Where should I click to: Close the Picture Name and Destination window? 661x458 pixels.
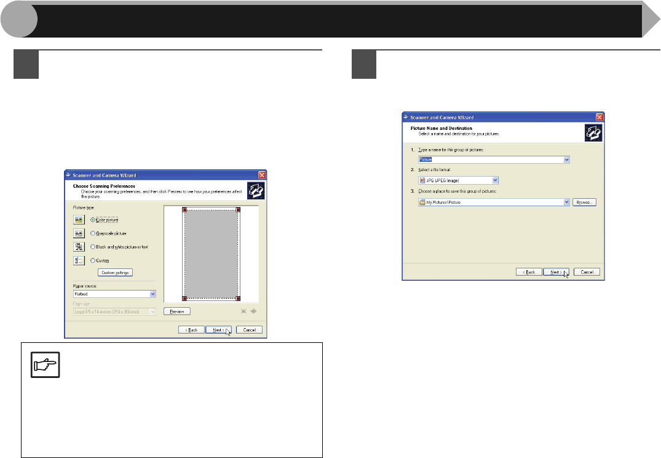[600, 118]
